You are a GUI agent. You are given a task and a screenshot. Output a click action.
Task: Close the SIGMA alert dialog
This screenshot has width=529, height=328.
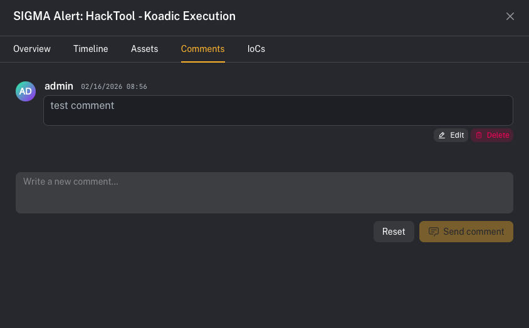point(510,16)
